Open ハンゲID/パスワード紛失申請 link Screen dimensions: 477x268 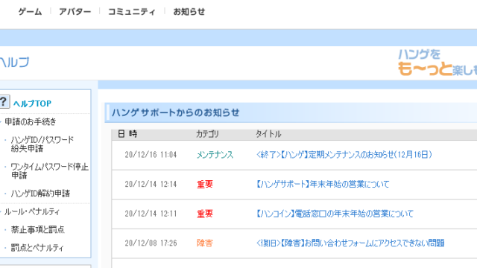coord(42,144)
